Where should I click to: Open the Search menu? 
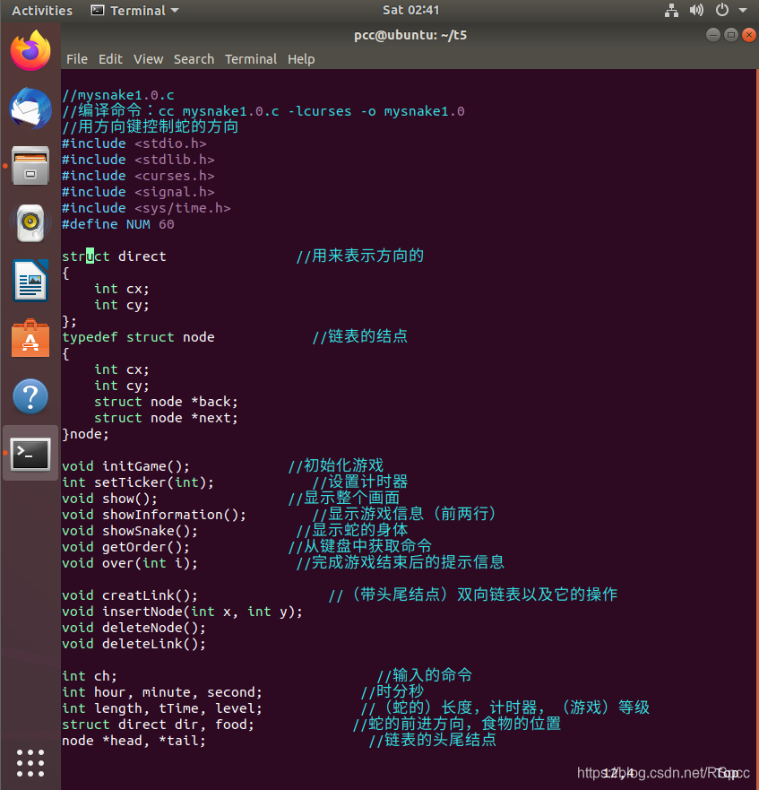point(194,59)
